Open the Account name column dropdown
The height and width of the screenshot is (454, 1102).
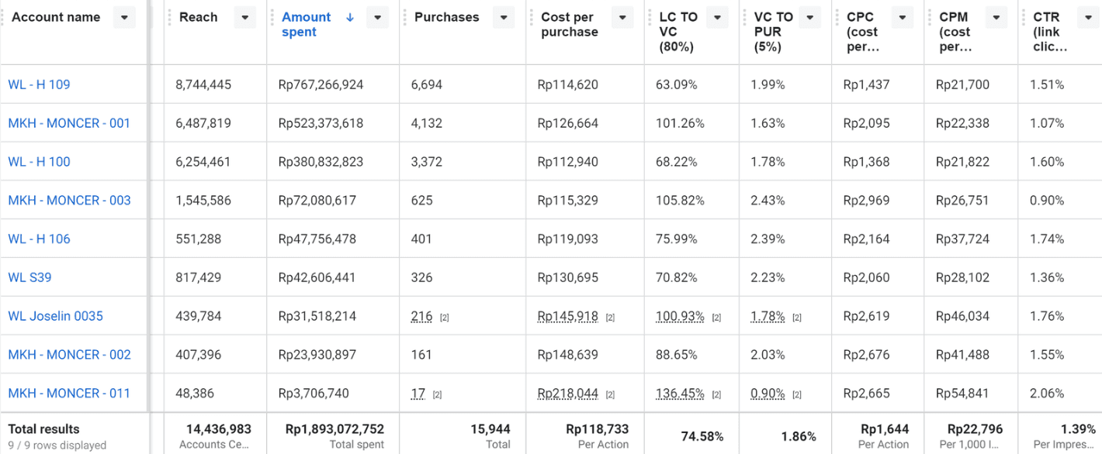click(x=124, y=17)
